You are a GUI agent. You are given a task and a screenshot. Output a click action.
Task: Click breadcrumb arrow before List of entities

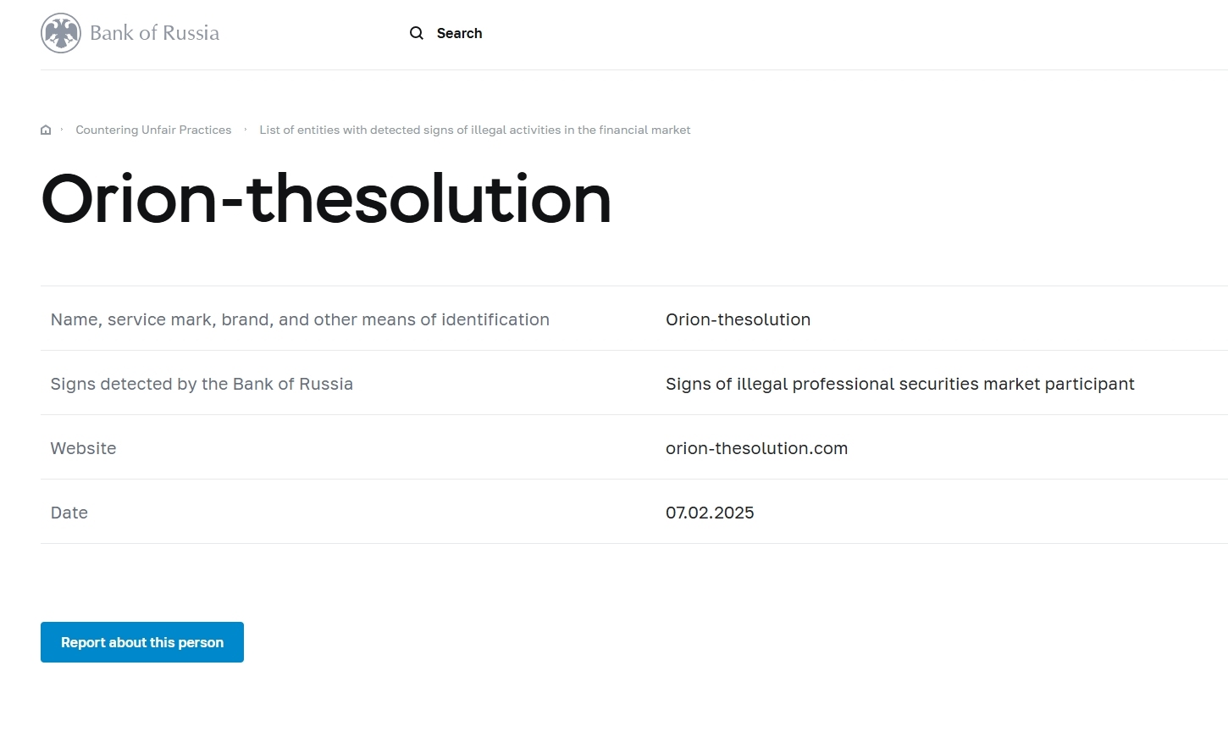point(246,130)
